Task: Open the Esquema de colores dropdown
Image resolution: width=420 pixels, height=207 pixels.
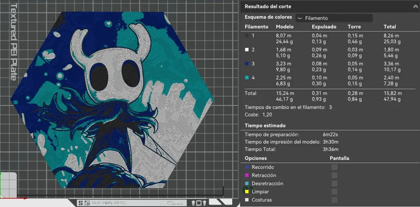Action: pos(334,18)
